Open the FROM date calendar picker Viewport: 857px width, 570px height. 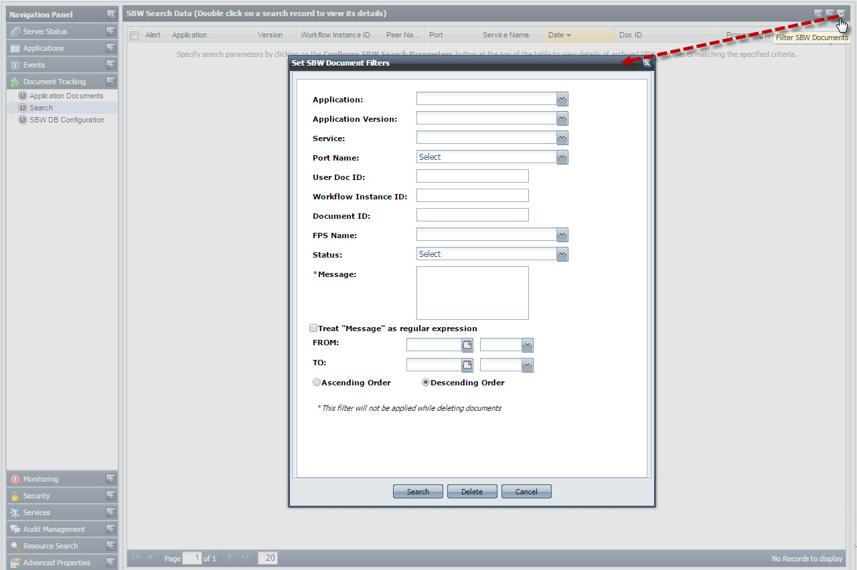[x=467, y=345]
